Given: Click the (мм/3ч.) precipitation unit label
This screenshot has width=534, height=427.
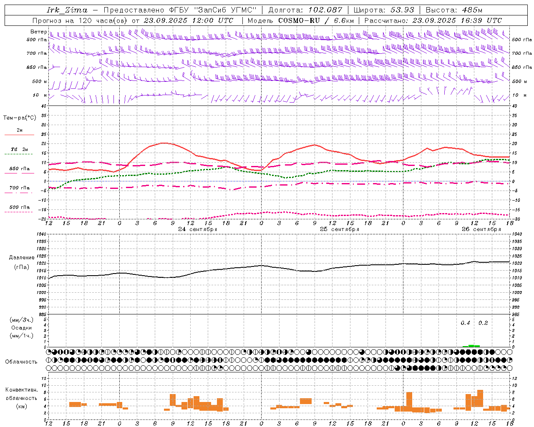Looking at the screenshot, I should pyautogui.click(x=22, y=320).
